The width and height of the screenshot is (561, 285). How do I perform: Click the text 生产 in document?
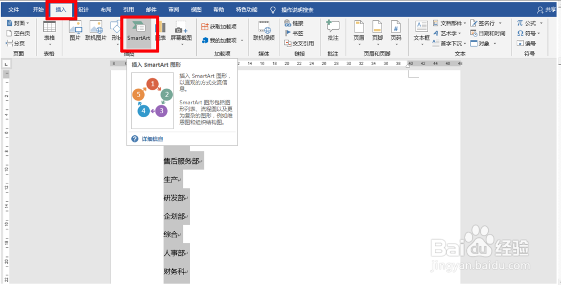tap(171, 180)
